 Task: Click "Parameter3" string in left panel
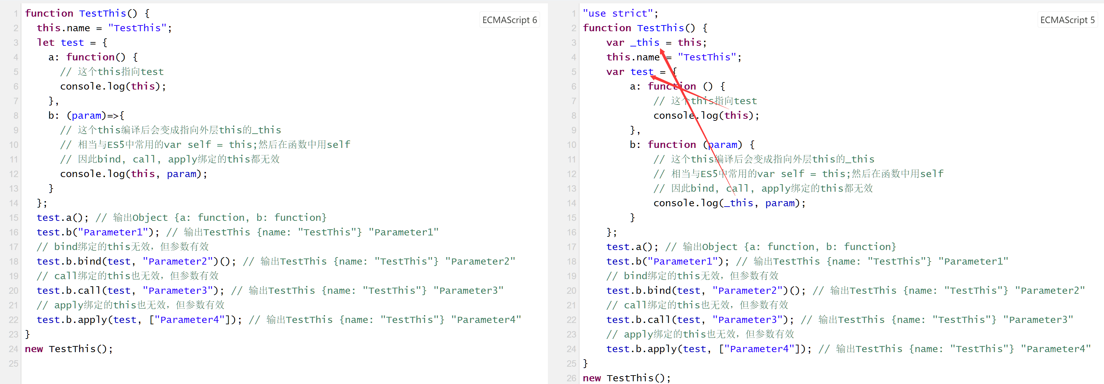177,291
